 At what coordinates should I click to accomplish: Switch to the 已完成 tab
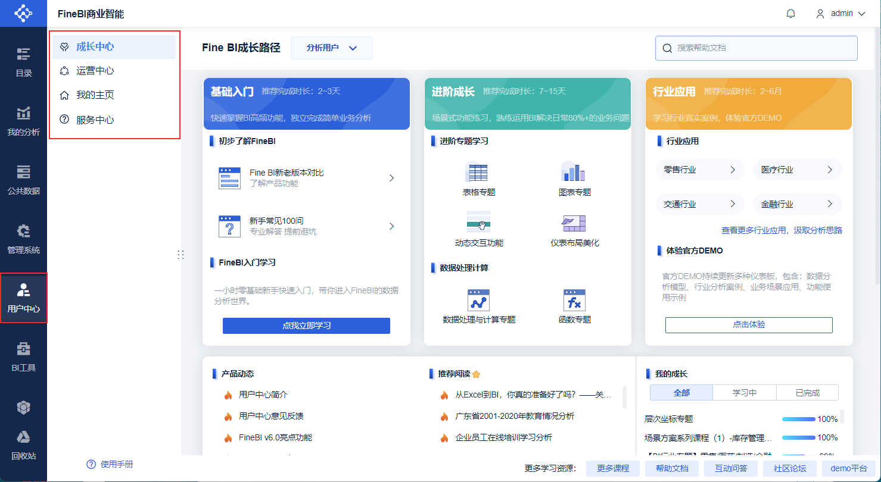[x=808, y=393]
